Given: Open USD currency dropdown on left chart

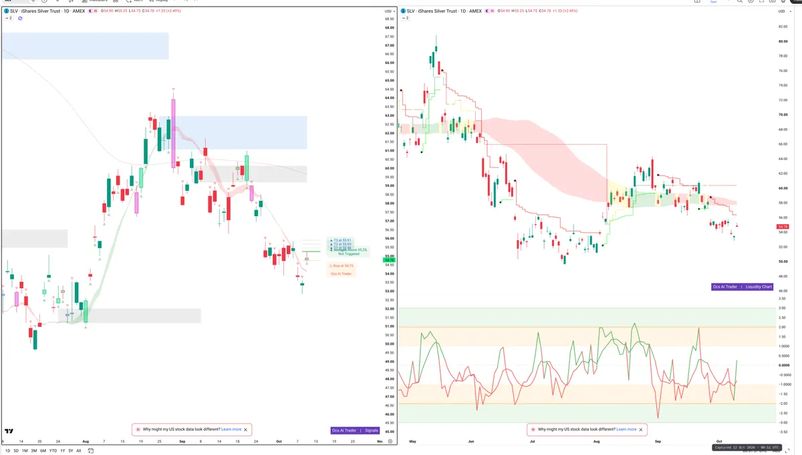Looking at the screenshot, I should pyautogui.click(x=390, y=11).
